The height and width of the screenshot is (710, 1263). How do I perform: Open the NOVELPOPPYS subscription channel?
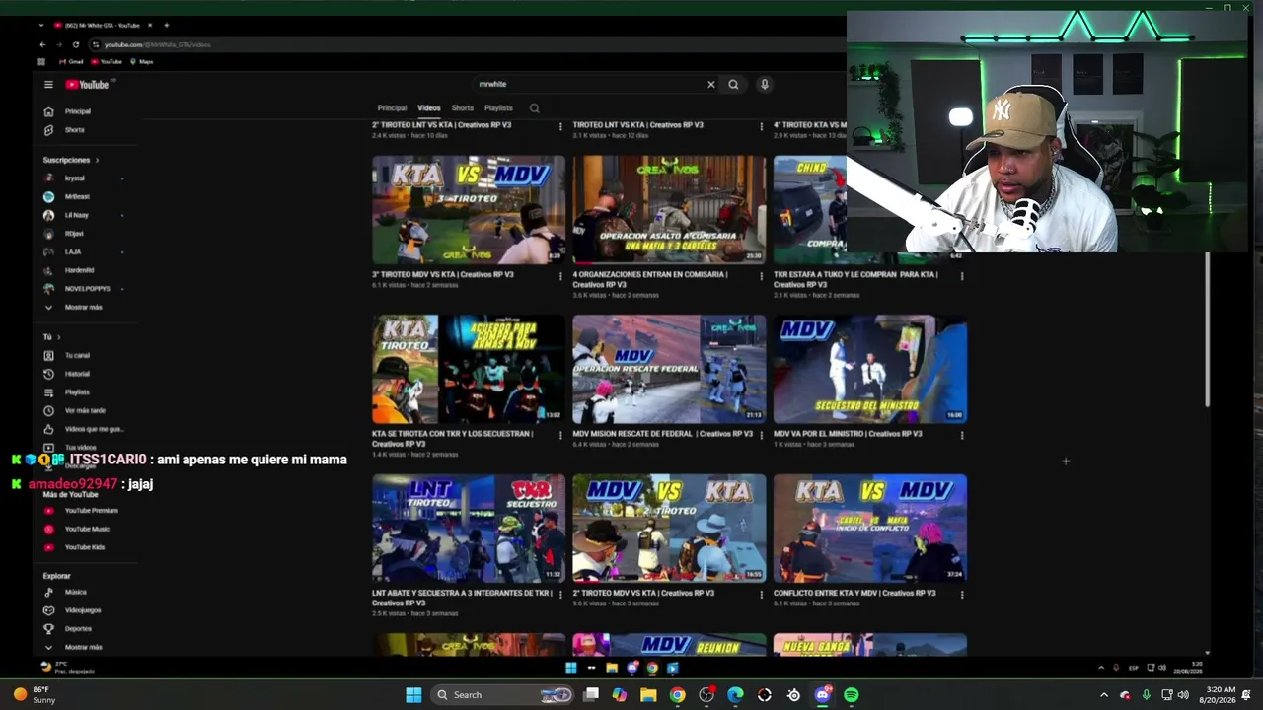pos(87,289)
